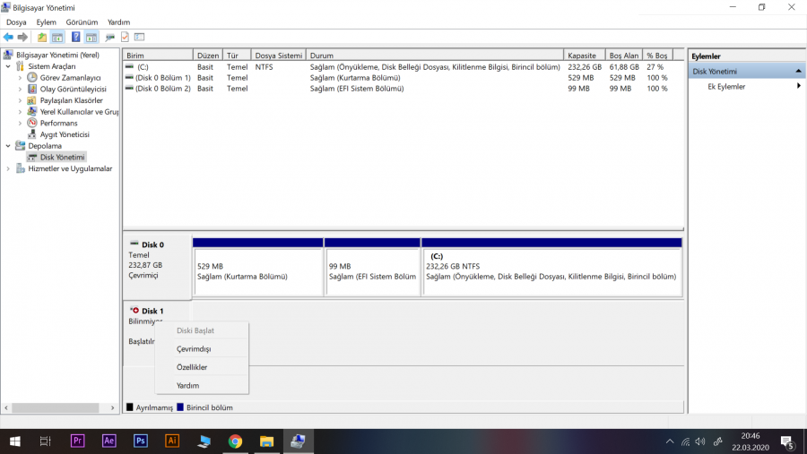Collapse the Depolama tree node
The image size is (807, 454).
(x=8, y=145)
